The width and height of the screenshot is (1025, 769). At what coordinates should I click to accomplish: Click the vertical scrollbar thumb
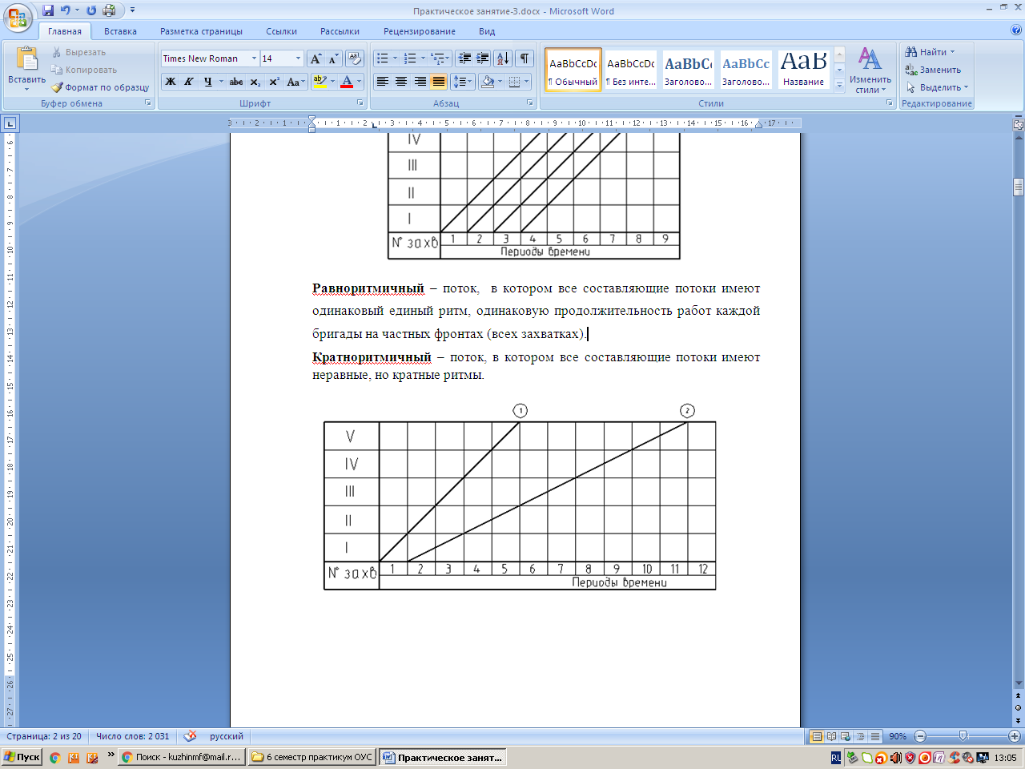click(x=1019, y=187)
